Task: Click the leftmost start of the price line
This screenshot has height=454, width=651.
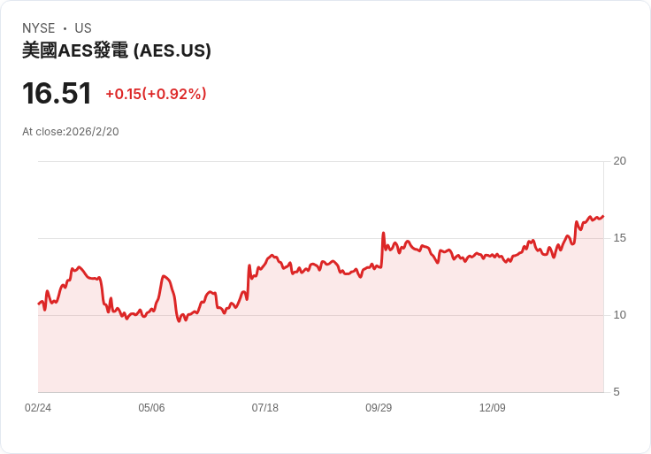Action: pos(39,304)
